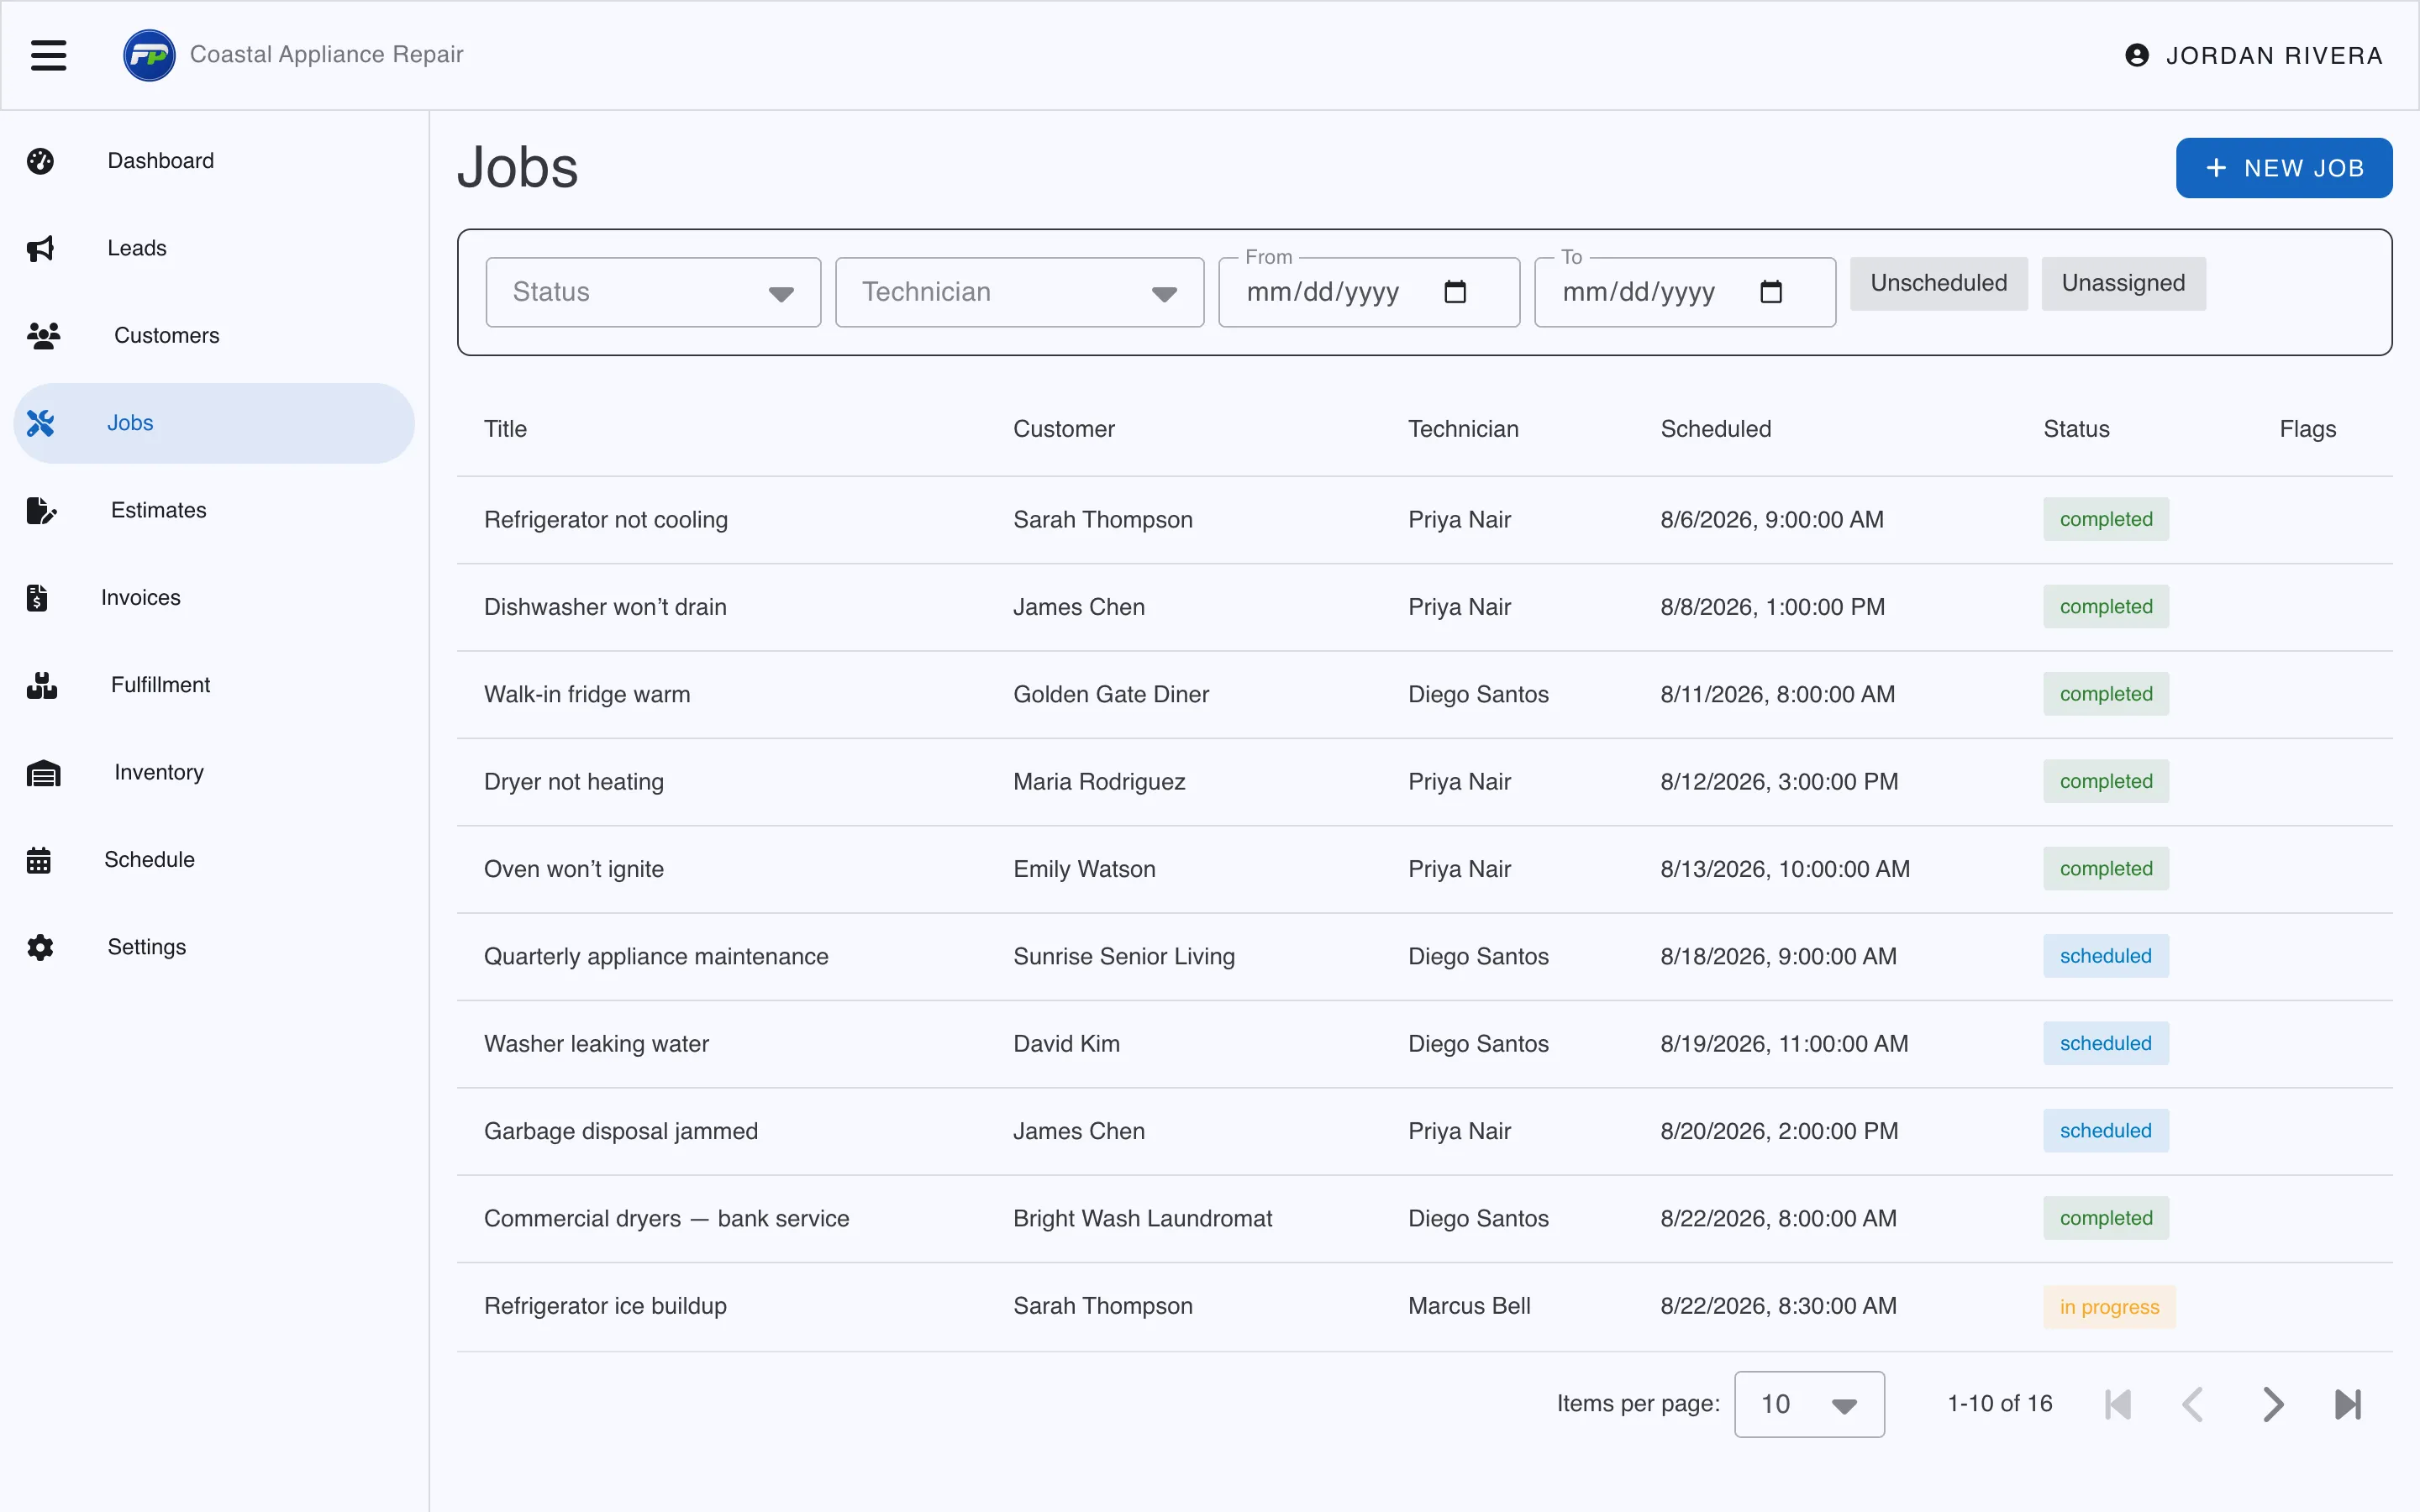Click the 8/19/2026, 11:00:00 AM cell
The image size is (2420, 1512).
(1784, 1044)
